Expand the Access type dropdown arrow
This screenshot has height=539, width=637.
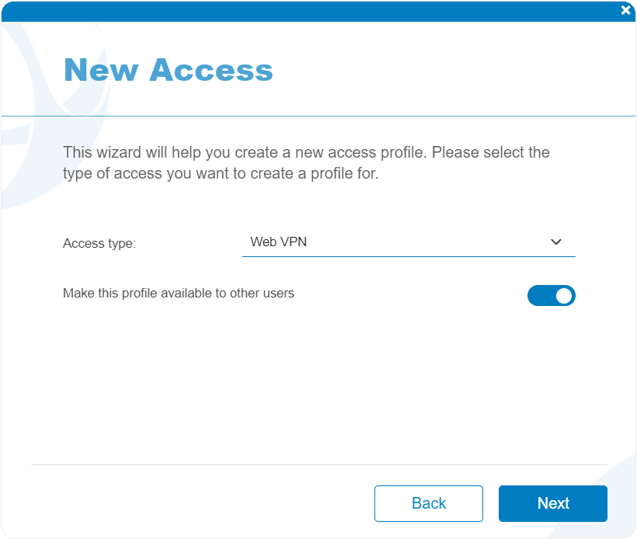pos(555,242)
